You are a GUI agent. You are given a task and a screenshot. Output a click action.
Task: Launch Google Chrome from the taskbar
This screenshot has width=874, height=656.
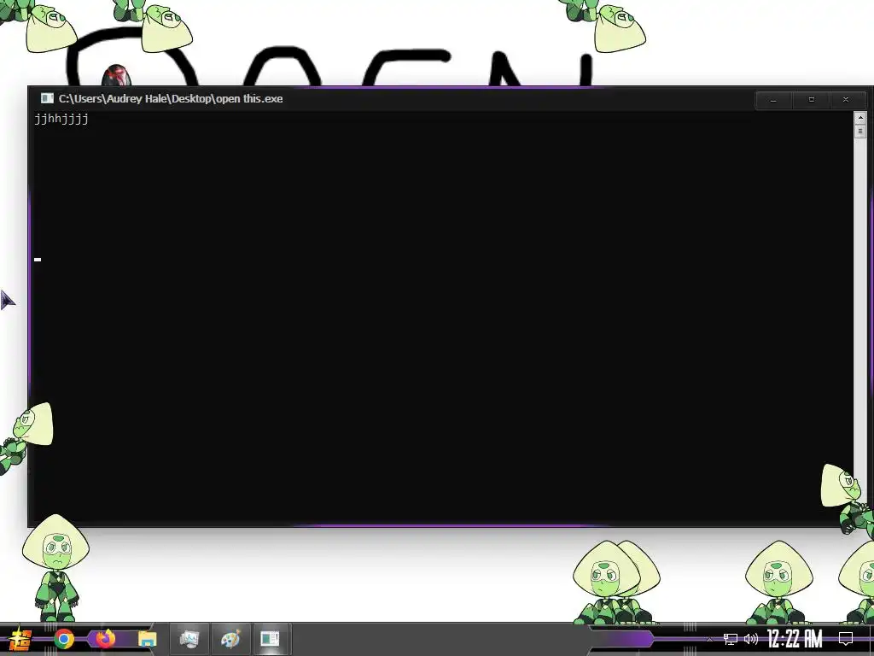(64, 639)
